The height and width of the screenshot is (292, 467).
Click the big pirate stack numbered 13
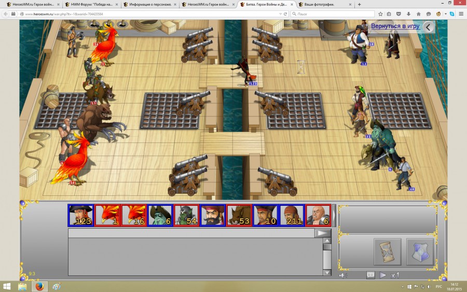click(x=358, y=44)
